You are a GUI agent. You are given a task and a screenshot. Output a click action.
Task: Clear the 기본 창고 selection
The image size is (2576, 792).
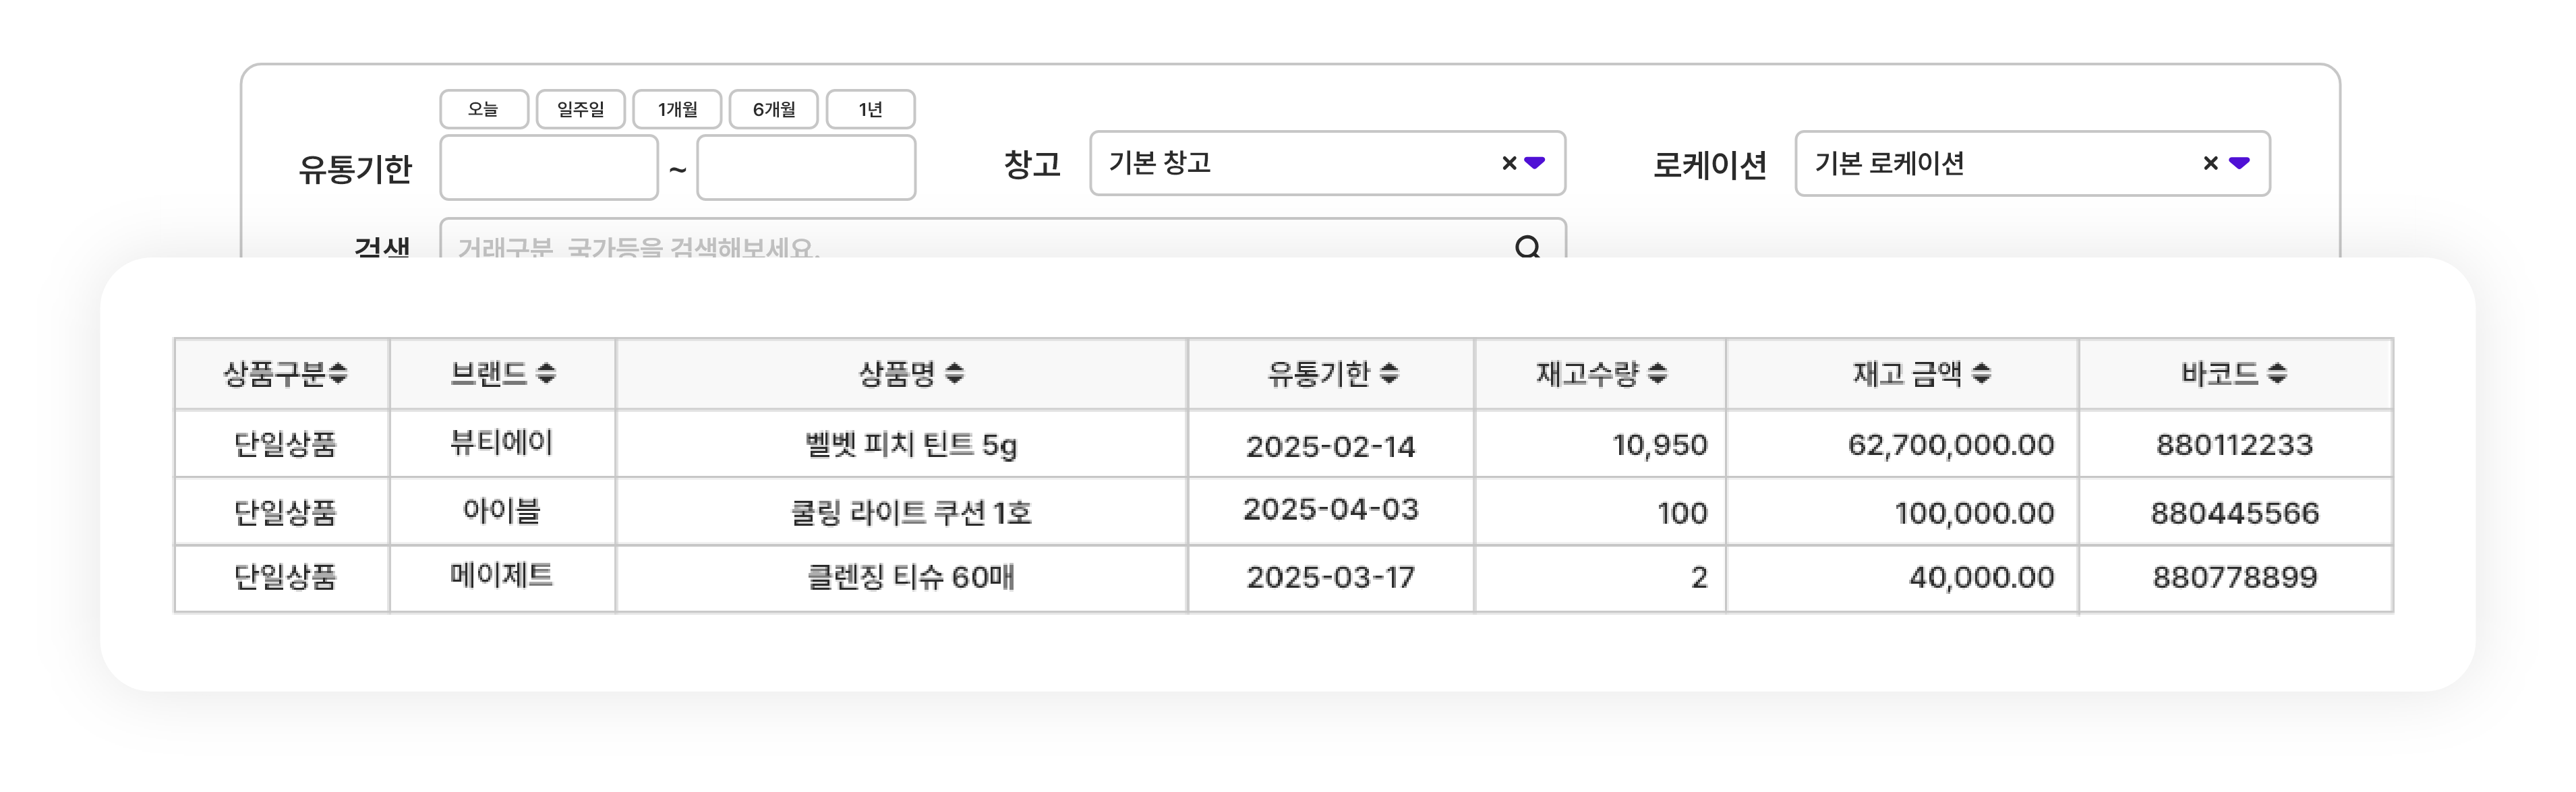pyautogui.click(x=1509, y=163)
